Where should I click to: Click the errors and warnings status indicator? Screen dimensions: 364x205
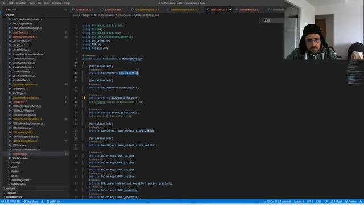coord(11,202)
